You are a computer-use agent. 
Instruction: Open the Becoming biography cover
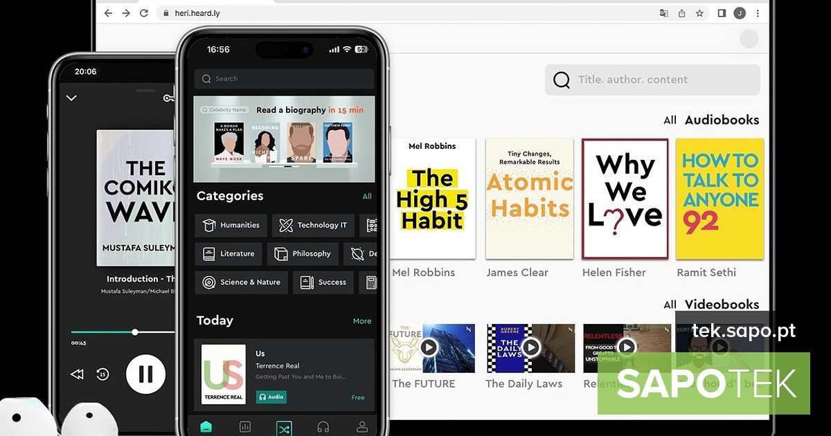(x=266, y=143)
